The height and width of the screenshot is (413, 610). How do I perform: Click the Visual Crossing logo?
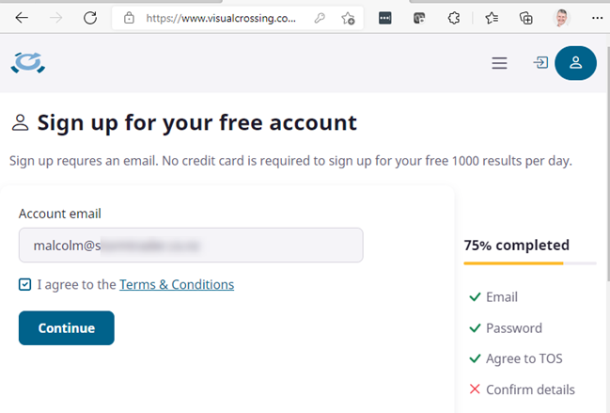(28, 63)
